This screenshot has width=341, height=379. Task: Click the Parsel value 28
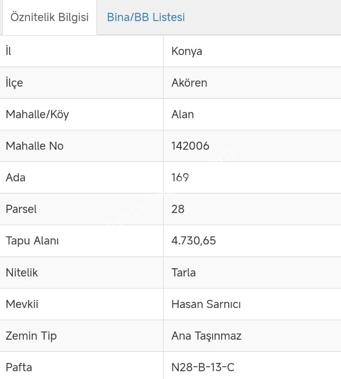click(178, 209)
